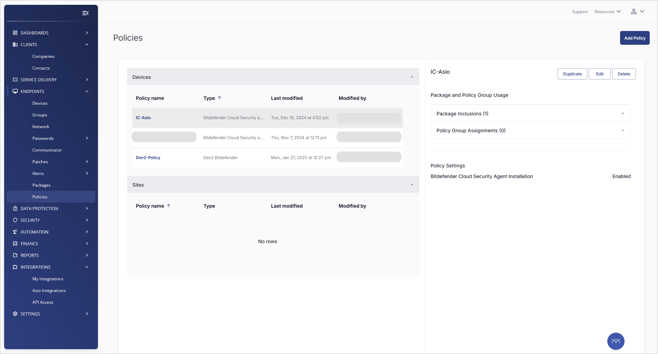This screenshot has height=354, width=658.
Task: Open Packages in the Endpoints menu
Action: tap(41, 185)
